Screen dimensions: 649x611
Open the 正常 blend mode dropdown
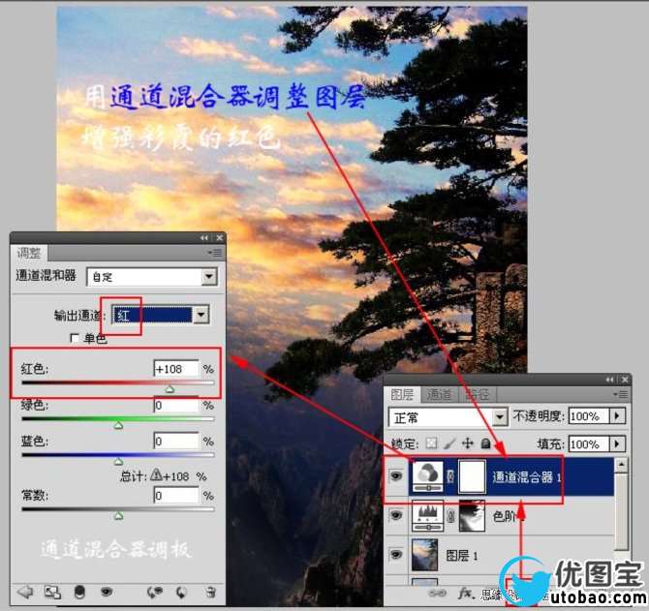pyautogui.click(x=500, y=417)
